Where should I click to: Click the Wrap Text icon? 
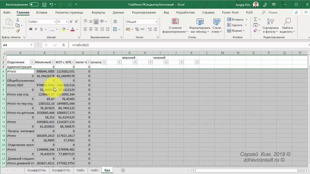115,21
